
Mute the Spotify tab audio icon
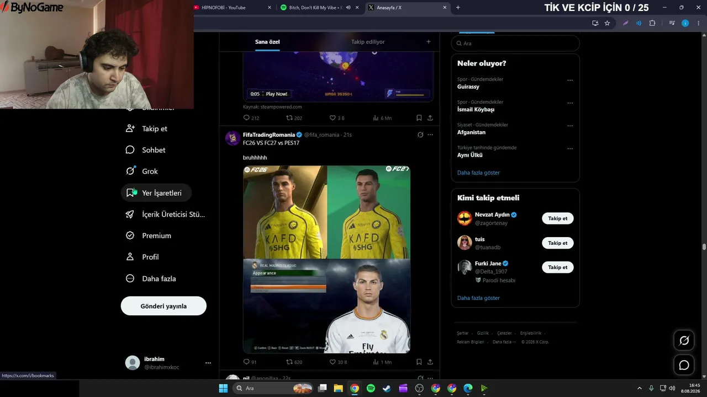click(x=349, y=8)
